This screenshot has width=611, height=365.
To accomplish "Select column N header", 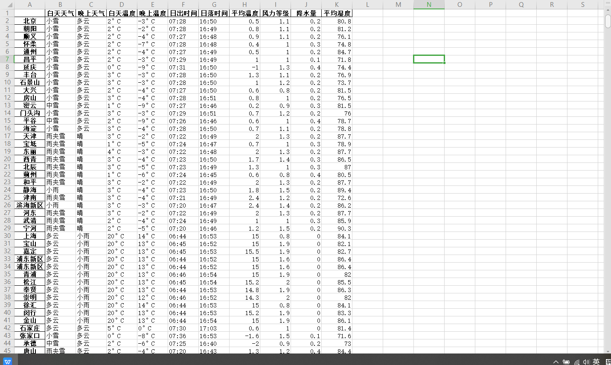I will (429, 5).
